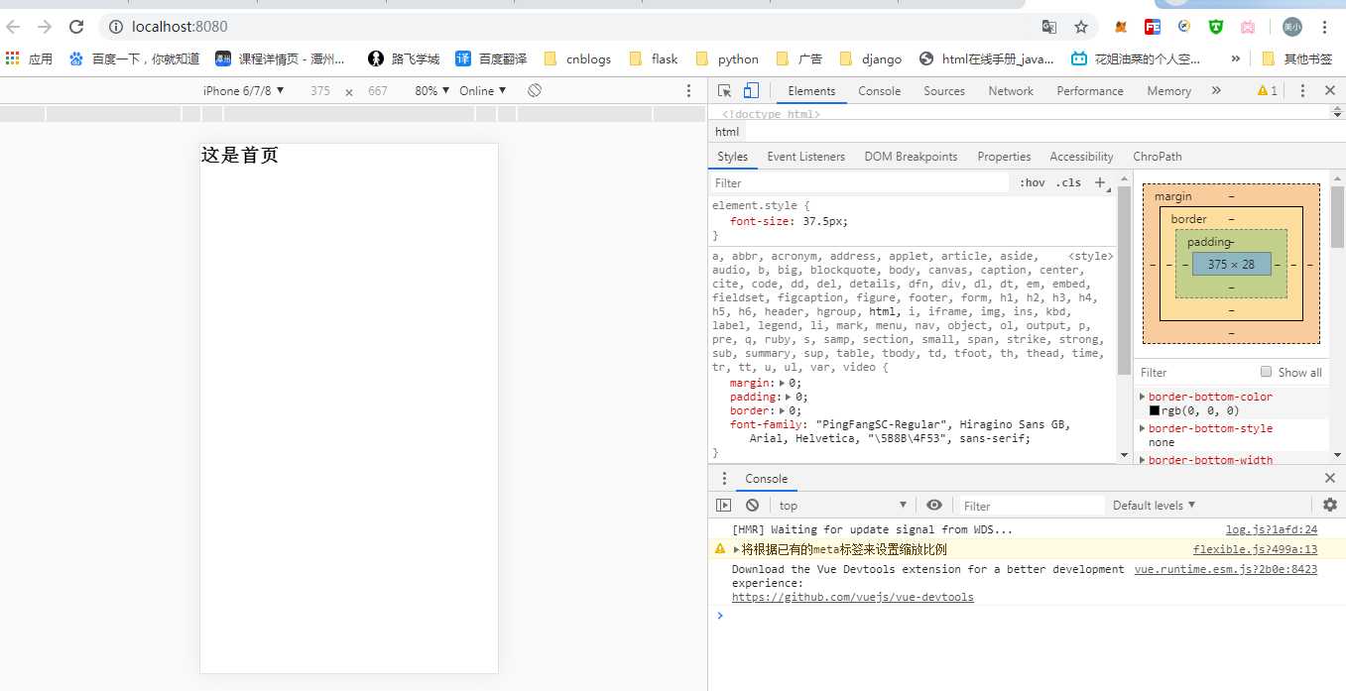Image resolution: width=1346 pixels, height=691 pixels.
Task: Create live expression eye icon
Action: coord(933,505)
